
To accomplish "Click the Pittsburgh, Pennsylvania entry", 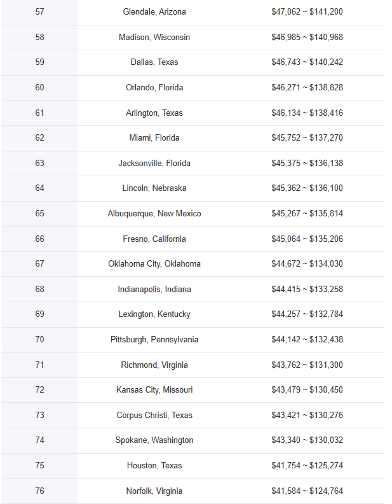I will coord(154,340).
